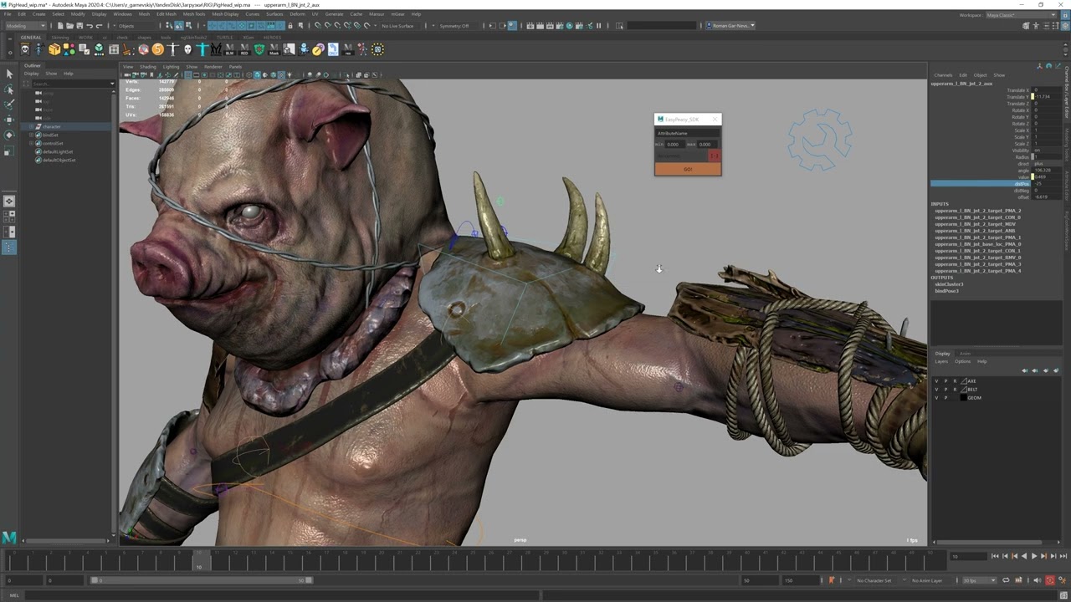
Task: Play the animation forward
Action: 1033,556
